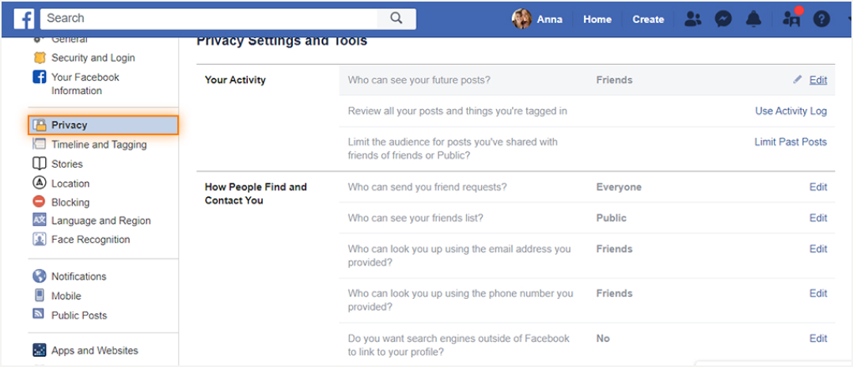
Task: Open Blocking settings
Action: [70, 202]
